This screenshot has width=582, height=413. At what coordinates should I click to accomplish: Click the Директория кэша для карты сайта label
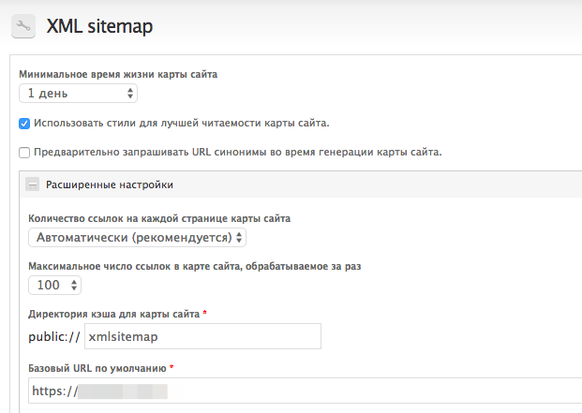point(114,314)
